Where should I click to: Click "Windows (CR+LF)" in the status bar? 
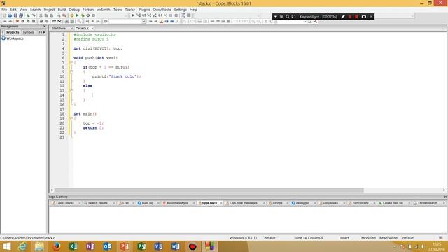(x=243, y=238)
